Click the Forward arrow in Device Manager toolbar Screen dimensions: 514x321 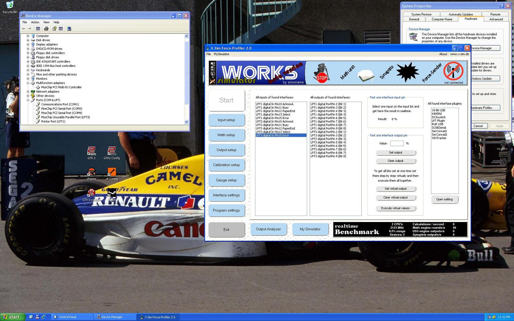point(30,29)
